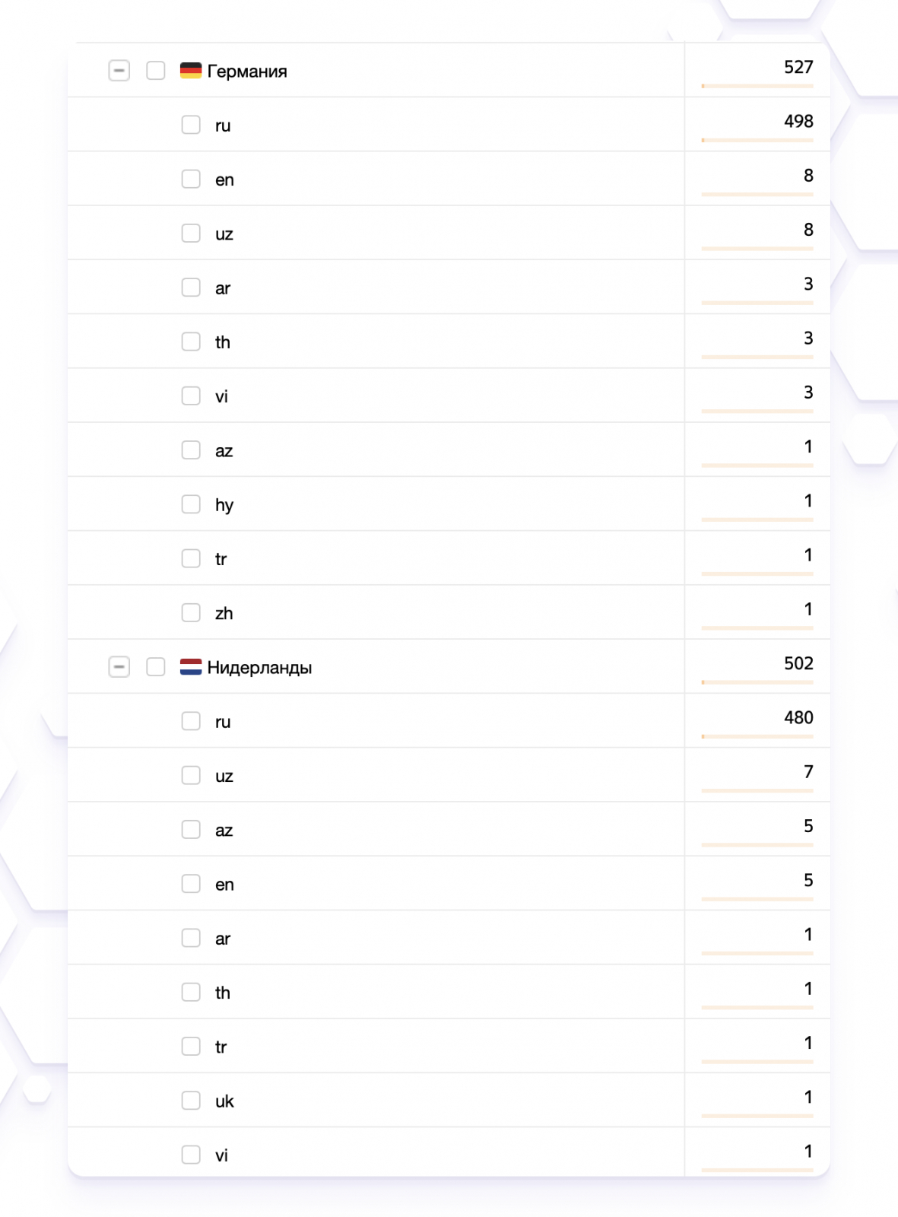
Task: Tick the ru checkbox under Германия
Action: click(x=191, y=125)
